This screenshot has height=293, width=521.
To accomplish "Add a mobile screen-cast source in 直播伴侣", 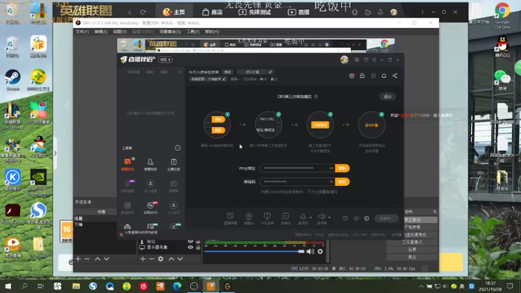I will click(x=267, y=219).
